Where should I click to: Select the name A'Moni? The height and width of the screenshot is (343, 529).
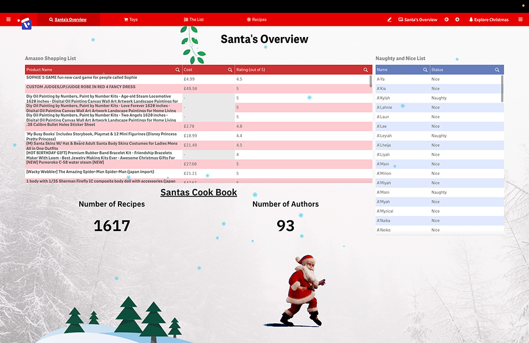coord(403,192)
